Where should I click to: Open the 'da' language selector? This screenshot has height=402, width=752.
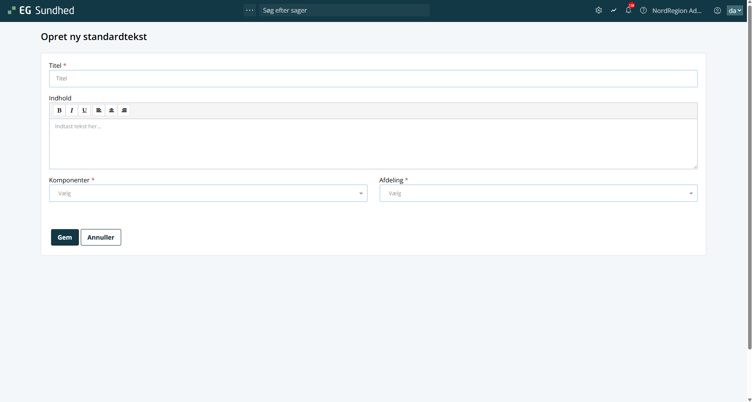(734, 11)
